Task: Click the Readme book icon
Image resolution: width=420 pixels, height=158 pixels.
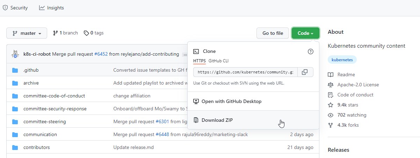Action: point(331,74)
